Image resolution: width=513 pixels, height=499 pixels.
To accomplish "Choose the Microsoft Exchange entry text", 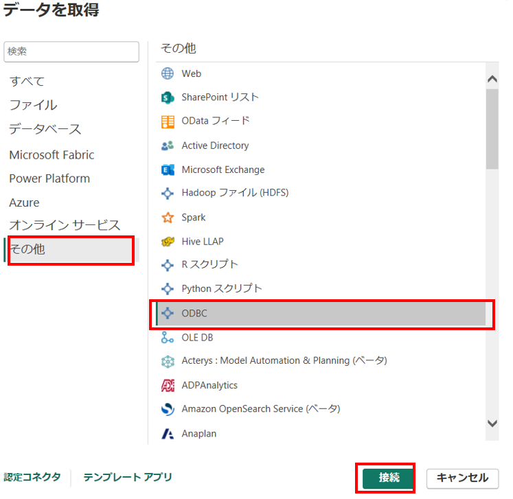I will [223, 170].
